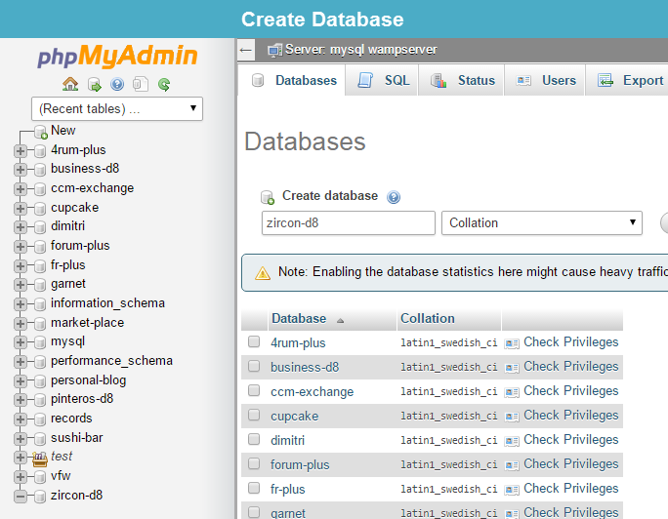Screen dimensions: 668x519
Task: Open the SQL tab
Action: (382, 80)
